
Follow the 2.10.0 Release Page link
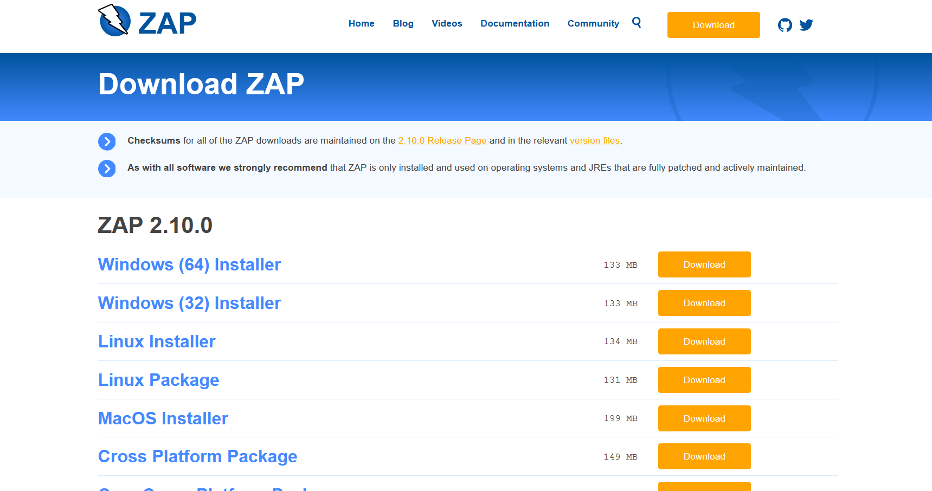tap(442, 140)
